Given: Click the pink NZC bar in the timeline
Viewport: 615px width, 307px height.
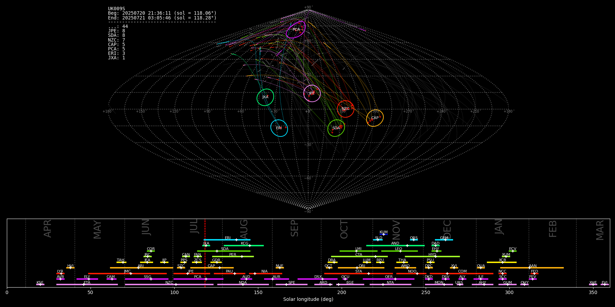Looking at the screenshot, I should tap(169, 284).
